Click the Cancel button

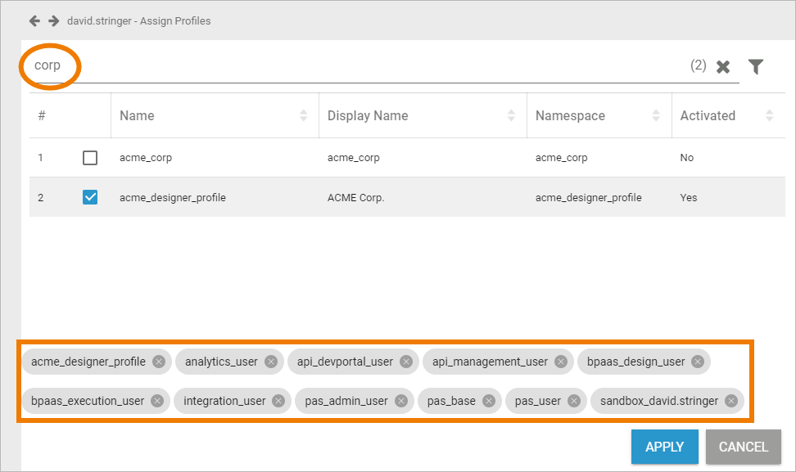[743, 447]
